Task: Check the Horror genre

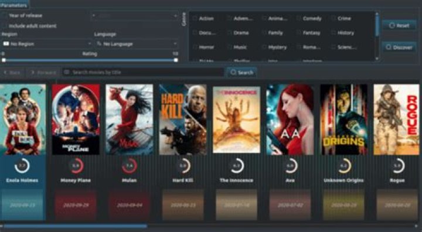Action: point(195,47)
